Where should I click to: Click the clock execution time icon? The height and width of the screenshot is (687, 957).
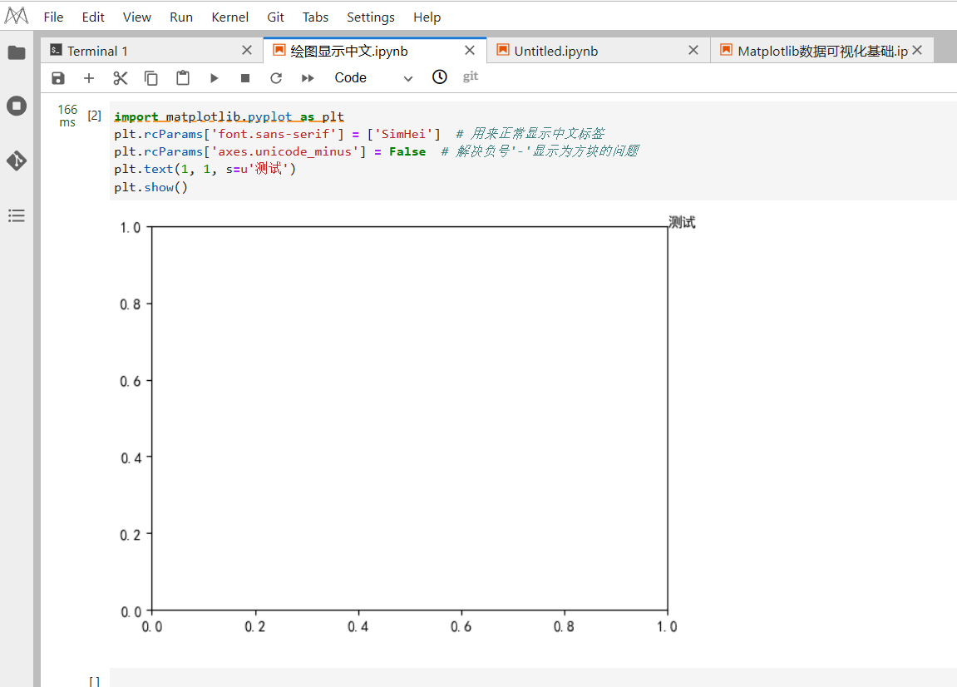tap(440, 77)
